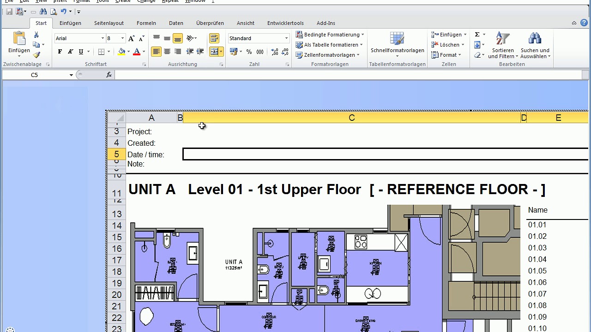Open the Schriftart dialog launcher
591x332 pixels.
coord(144,65)
